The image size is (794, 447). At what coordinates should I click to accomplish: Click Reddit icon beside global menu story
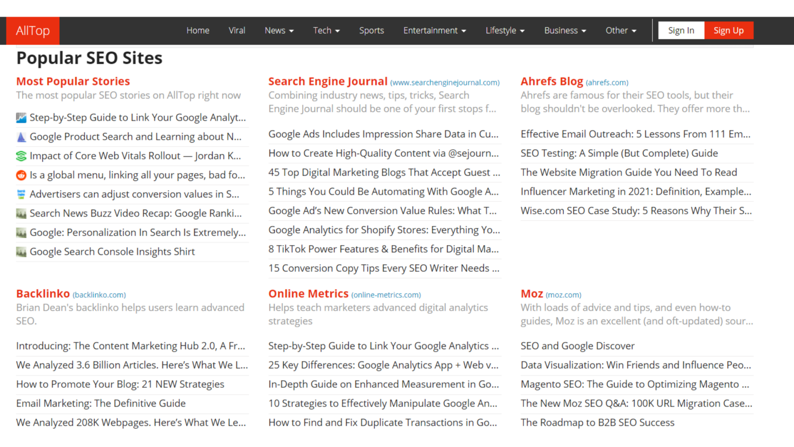[x=21, y=175]
